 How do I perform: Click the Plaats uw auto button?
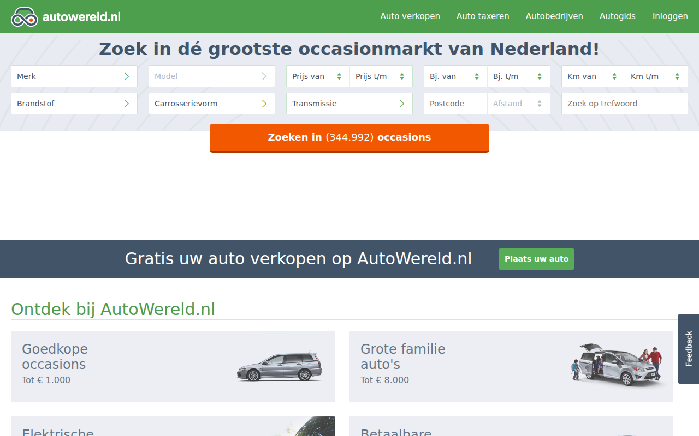[536, 259]
